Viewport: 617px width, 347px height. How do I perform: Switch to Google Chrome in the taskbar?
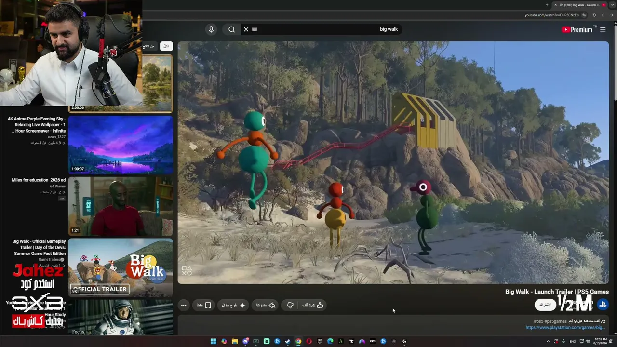[x=298, y=342]
